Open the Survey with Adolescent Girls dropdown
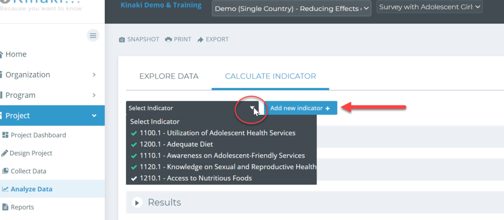This screenshot has width=504, height=220. (x=429, y=7)
